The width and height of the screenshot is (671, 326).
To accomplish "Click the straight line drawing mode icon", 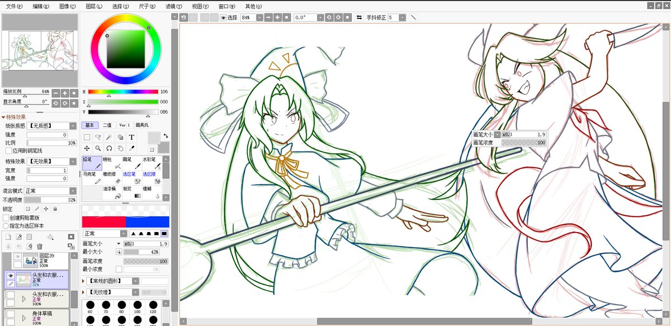I will [x=414, y=17].
